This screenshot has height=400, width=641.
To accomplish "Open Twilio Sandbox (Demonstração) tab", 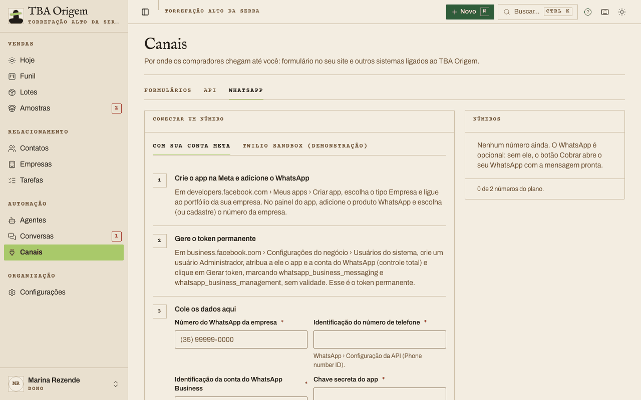I will pos(305,146).
